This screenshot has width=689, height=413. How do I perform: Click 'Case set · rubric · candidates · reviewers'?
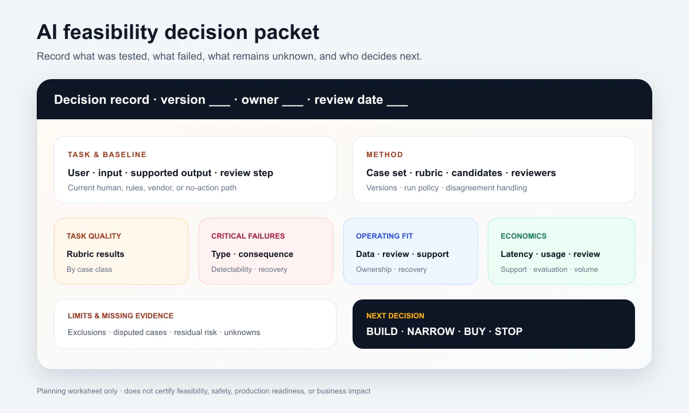tap(461, 173)
